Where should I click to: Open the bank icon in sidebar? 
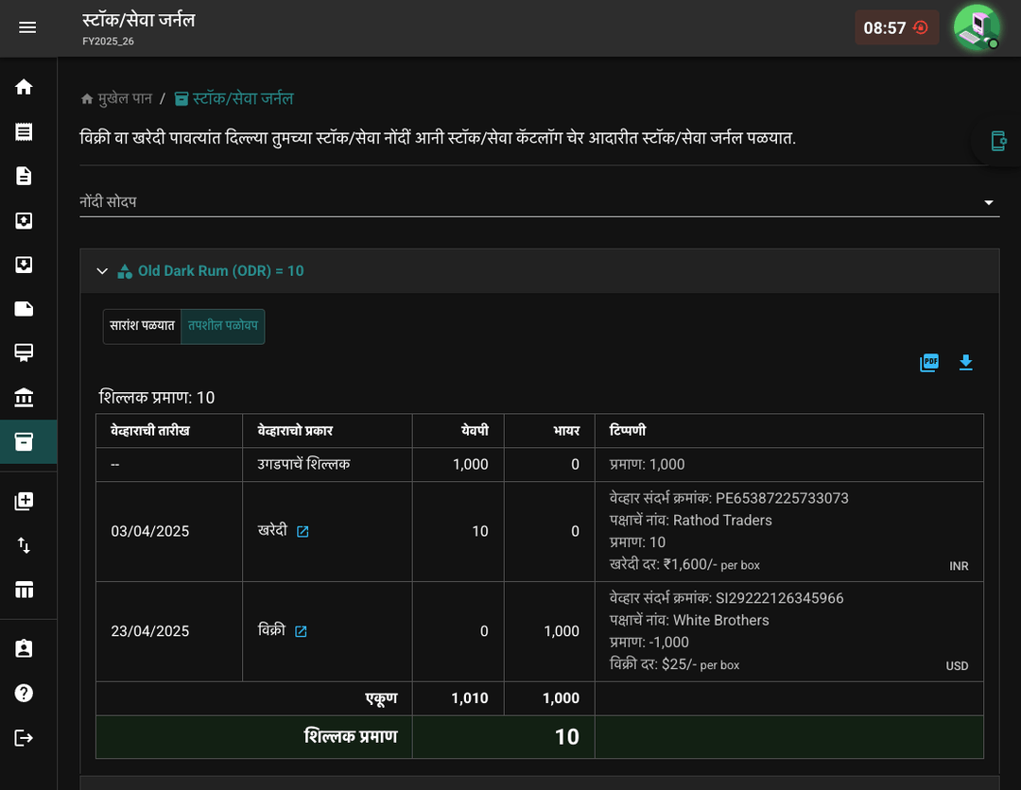[x=24, y=397]
